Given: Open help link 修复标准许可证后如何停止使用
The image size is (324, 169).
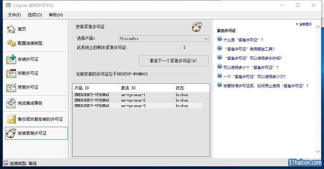Looking at the screenshot, I should (266, 86).
